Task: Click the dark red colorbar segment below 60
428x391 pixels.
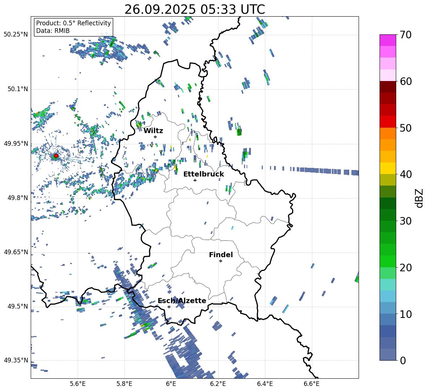Action: 388,87
